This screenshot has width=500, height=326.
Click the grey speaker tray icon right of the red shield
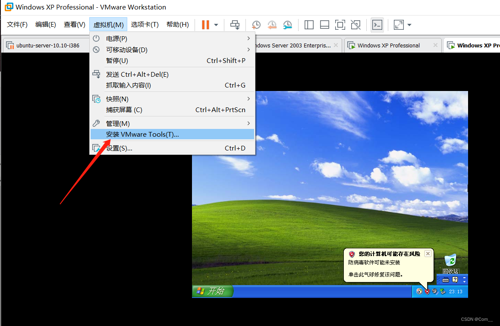[x=435, y=291]
